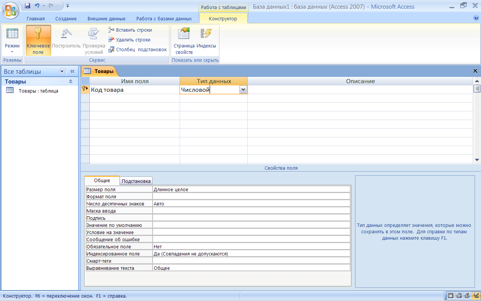This screenshot has width=481, height=301.
Task: Click the Число десятичных знаков value Авто
Action: (251, 204)
